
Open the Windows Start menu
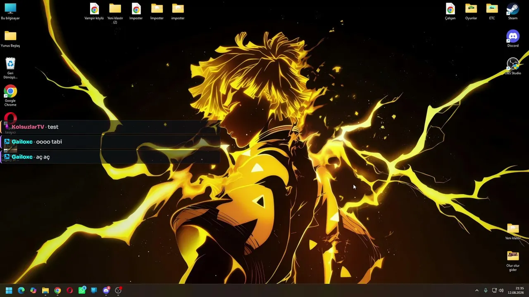click(9, 290)
